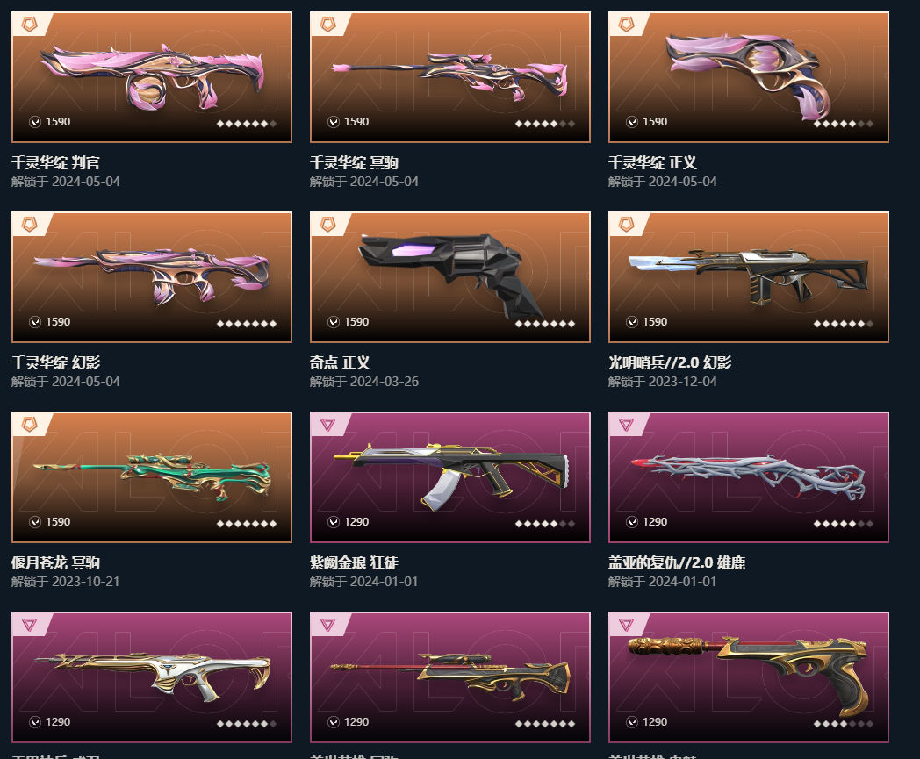920x759 pixels.
Task: Select the white-gold rifle skin thumbnail in bottom row
Action: pyautogui.click(x=151, y=677)
